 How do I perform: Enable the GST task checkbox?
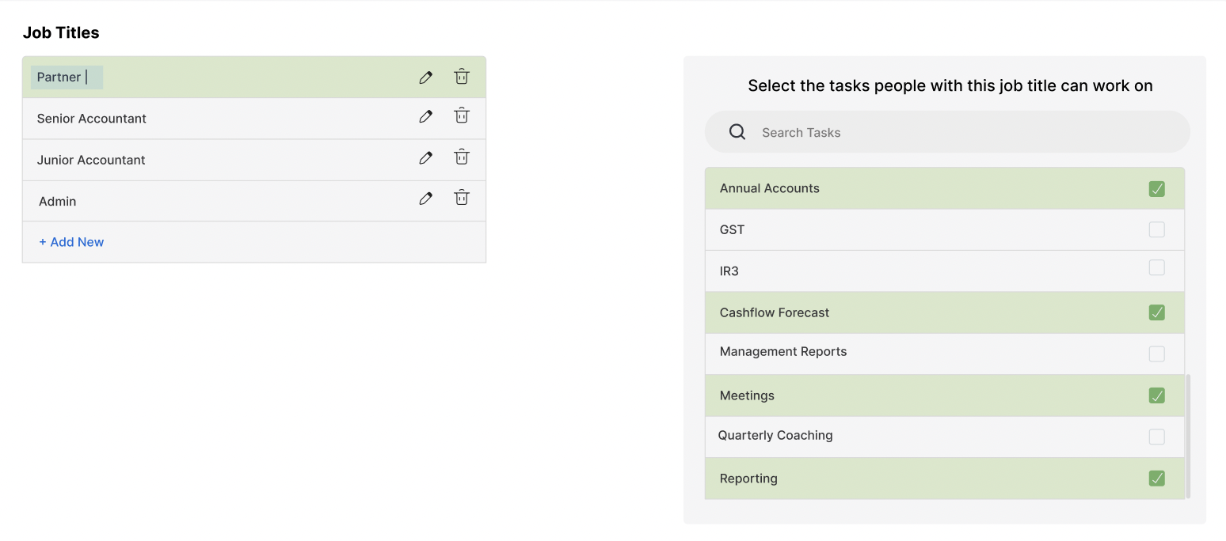(x=1157, y=229)
